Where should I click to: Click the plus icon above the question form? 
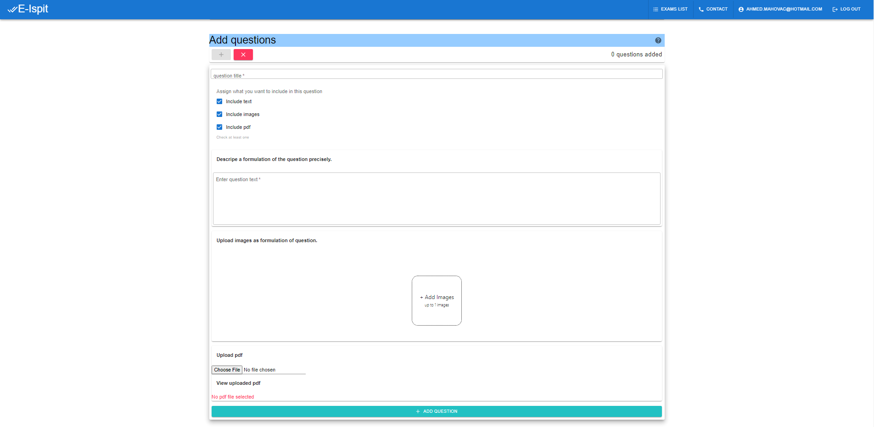click(x=221, y=55)
